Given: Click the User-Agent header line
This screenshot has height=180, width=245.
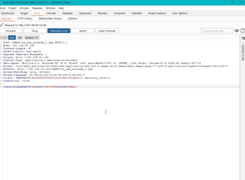Looking at the screenshot, I should tap(102, 63).
